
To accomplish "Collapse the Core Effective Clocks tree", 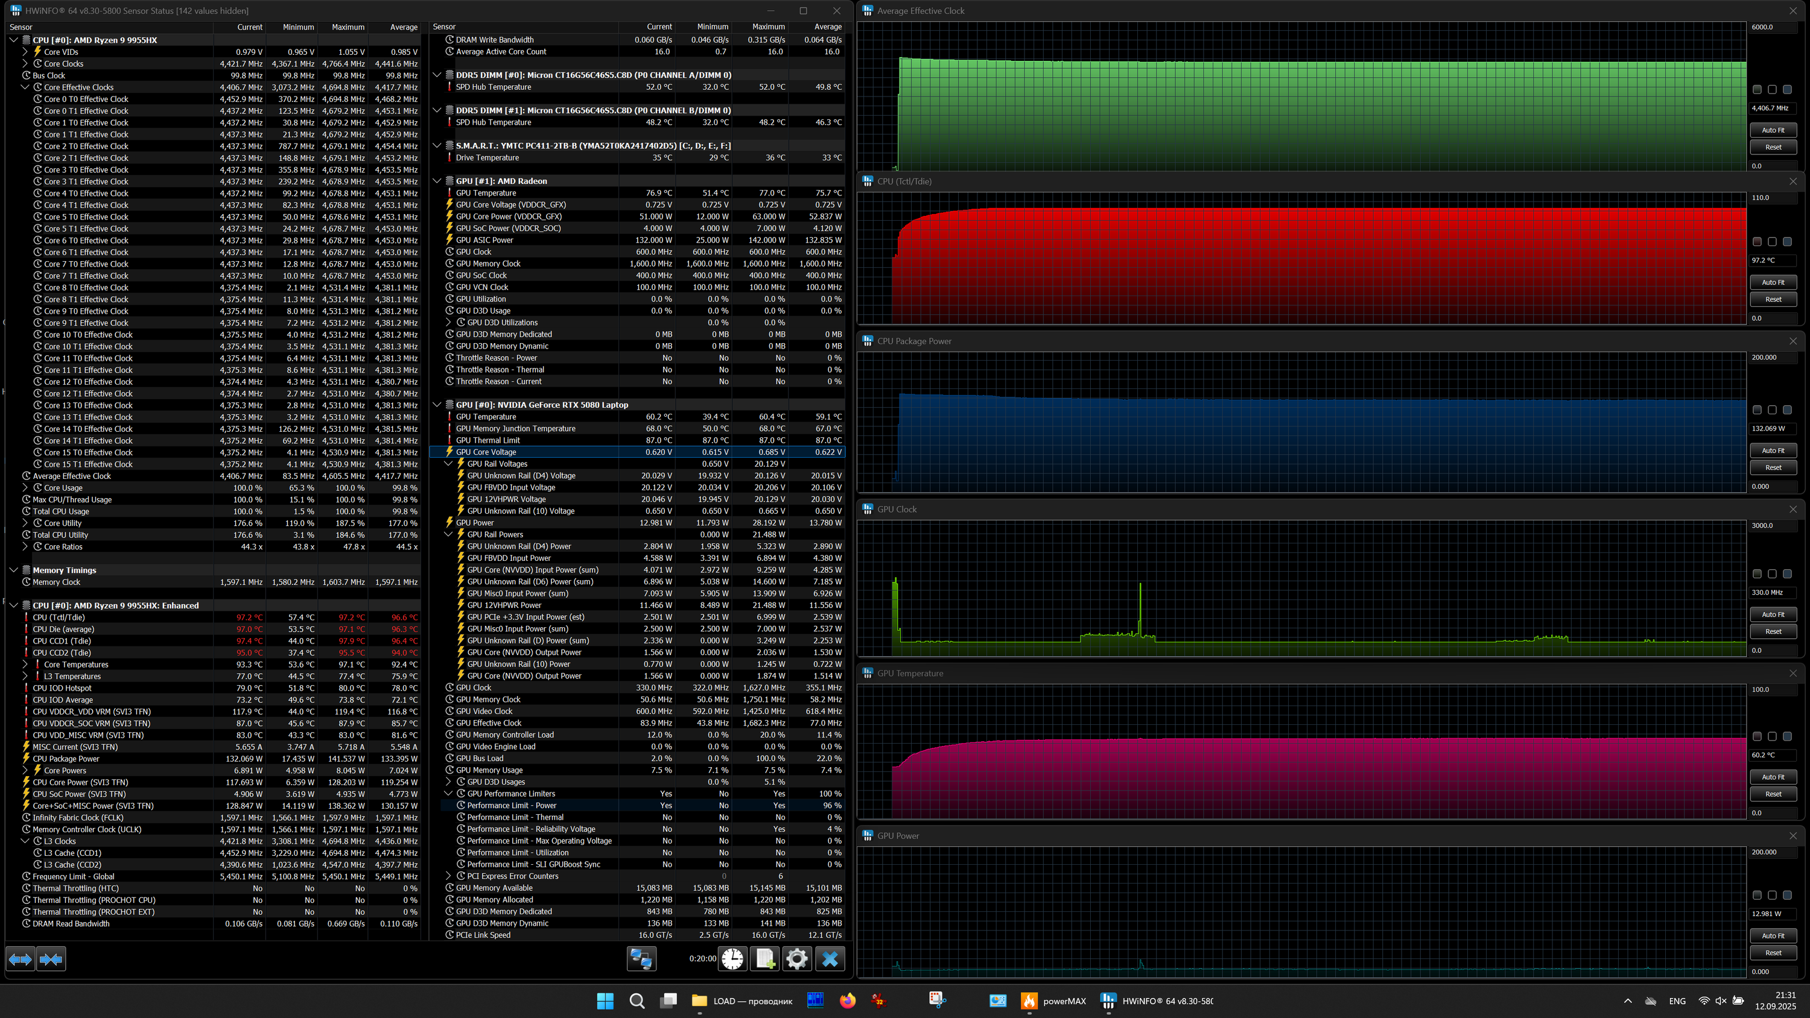I will pos(25,87).
